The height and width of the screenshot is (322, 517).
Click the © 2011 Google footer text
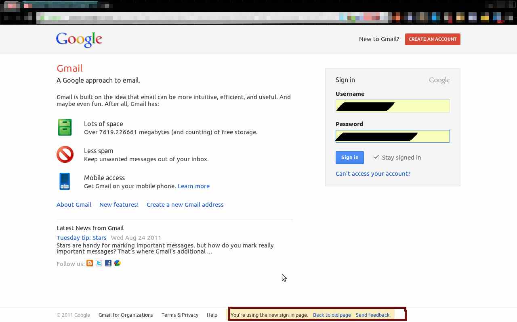73,315
